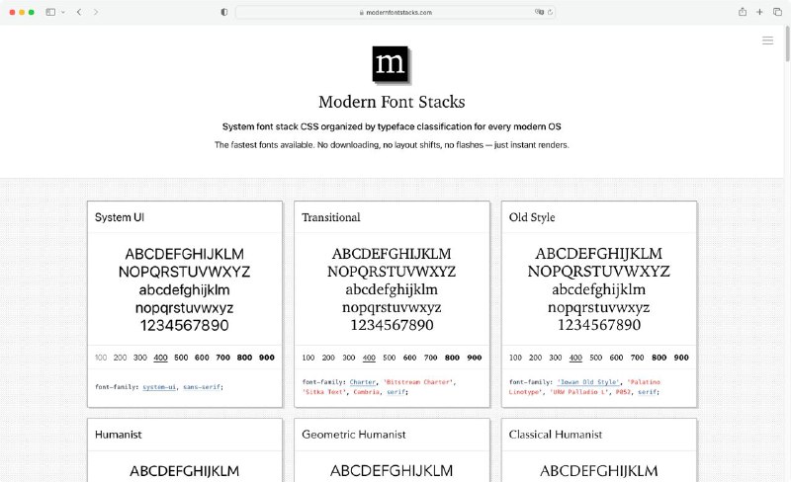Pick weight 900 in Old Style card

point(681,358)
